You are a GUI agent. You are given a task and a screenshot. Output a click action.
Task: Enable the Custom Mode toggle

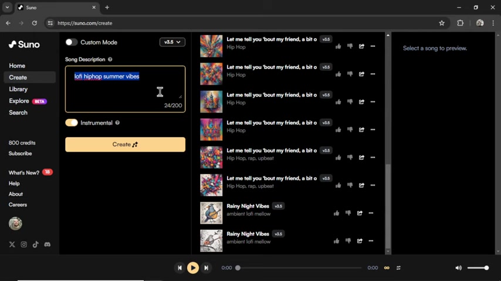point(71,42)
